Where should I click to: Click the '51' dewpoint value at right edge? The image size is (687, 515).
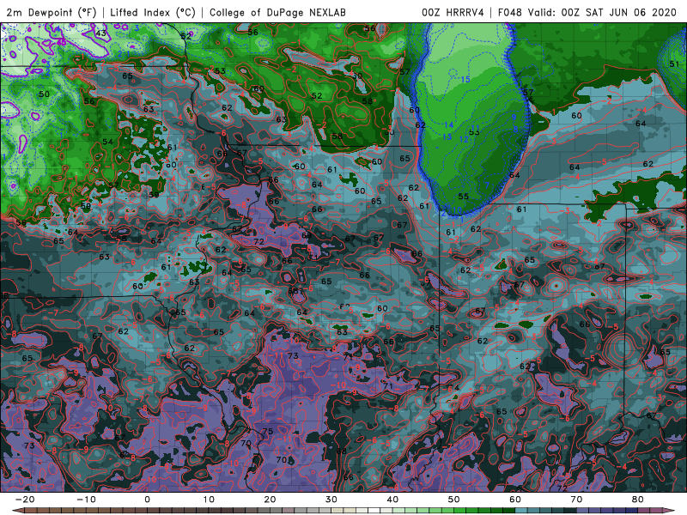(674, 64)
